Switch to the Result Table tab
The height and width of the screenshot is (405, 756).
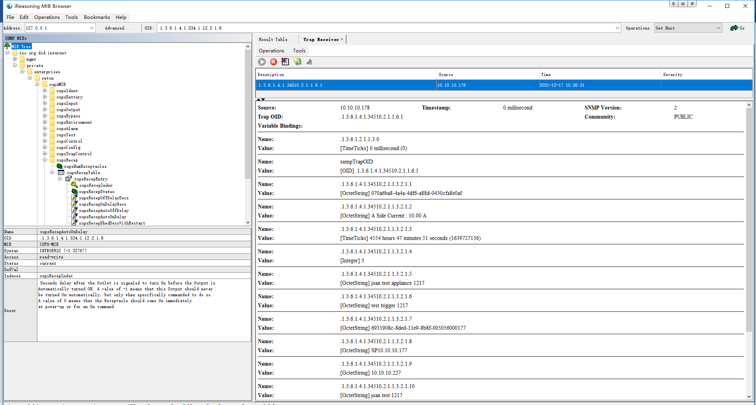[x=273, y=39]
